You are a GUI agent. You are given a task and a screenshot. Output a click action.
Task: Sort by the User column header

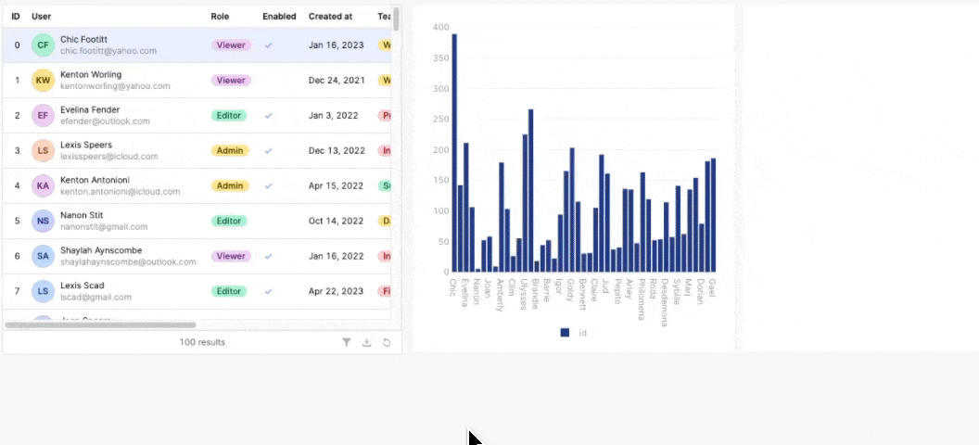[x=42, y=17]
